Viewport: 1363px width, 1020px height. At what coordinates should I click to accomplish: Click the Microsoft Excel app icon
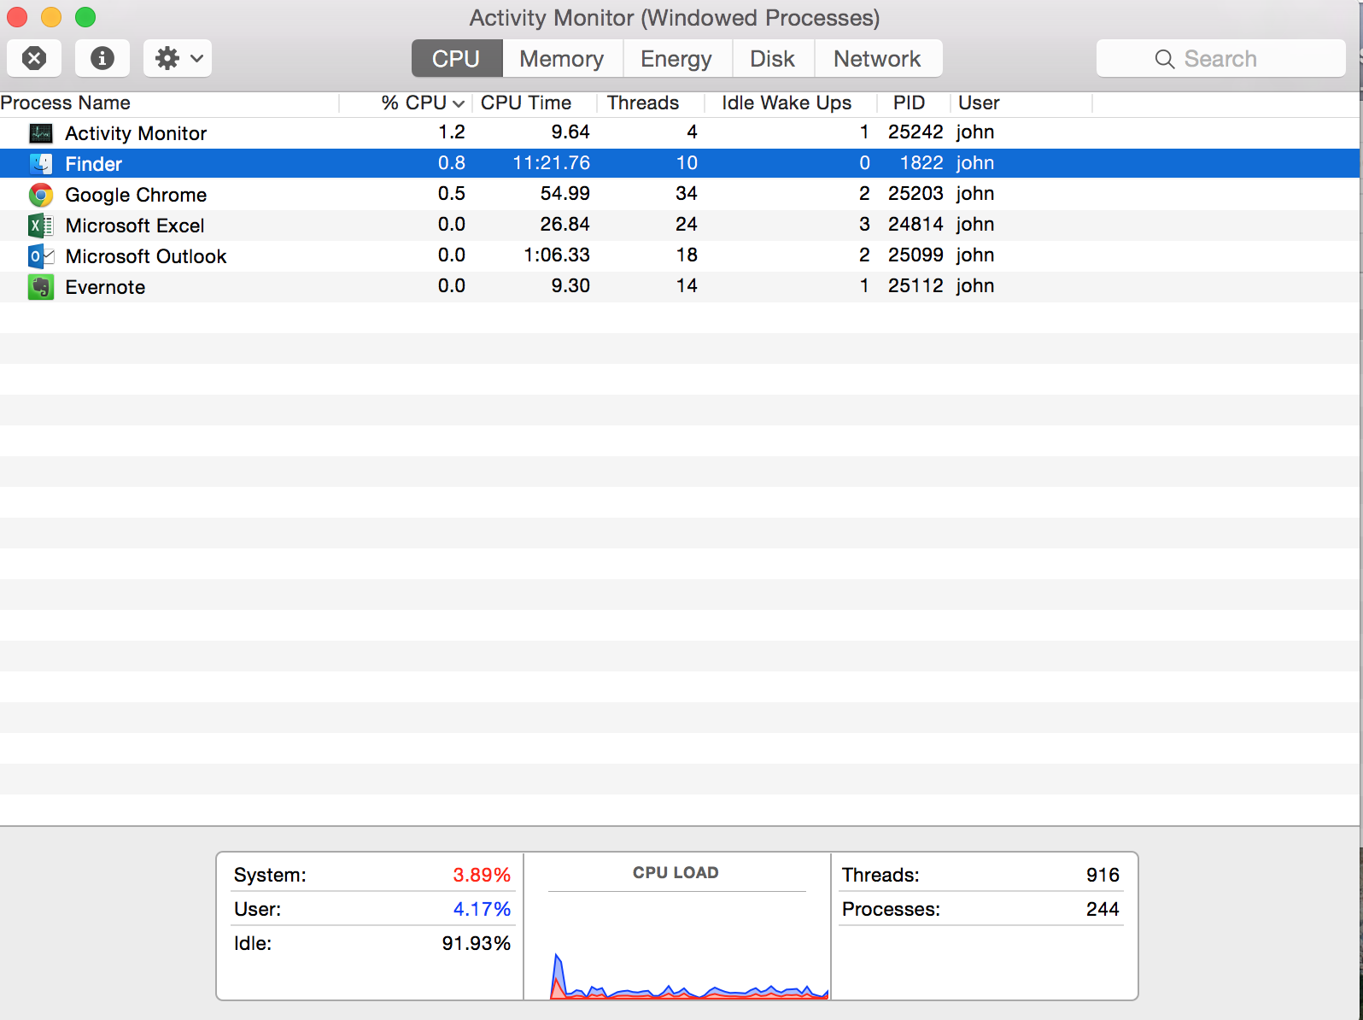point(40,225)
